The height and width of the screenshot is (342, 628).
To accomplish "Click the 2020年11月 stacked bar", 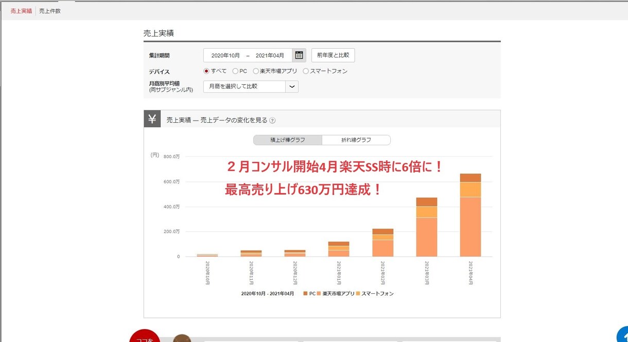I will pos(251,254).
